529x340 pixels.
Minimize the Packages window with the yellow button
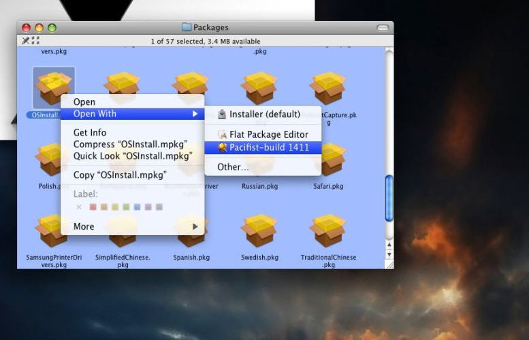coord(39,28)
